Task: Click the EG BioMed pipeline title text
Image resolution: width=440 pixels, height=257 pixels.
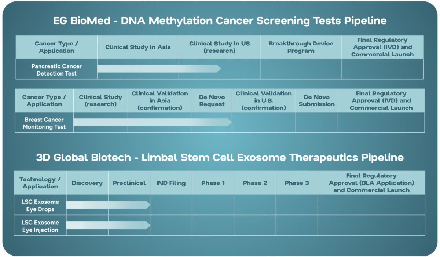Action: pyautogui.click(x=220, y=21)
